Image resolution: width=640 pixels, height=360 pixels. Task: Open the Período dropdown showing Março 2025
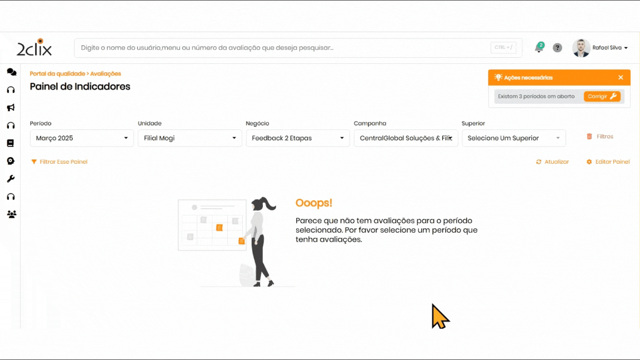point(82,138)
